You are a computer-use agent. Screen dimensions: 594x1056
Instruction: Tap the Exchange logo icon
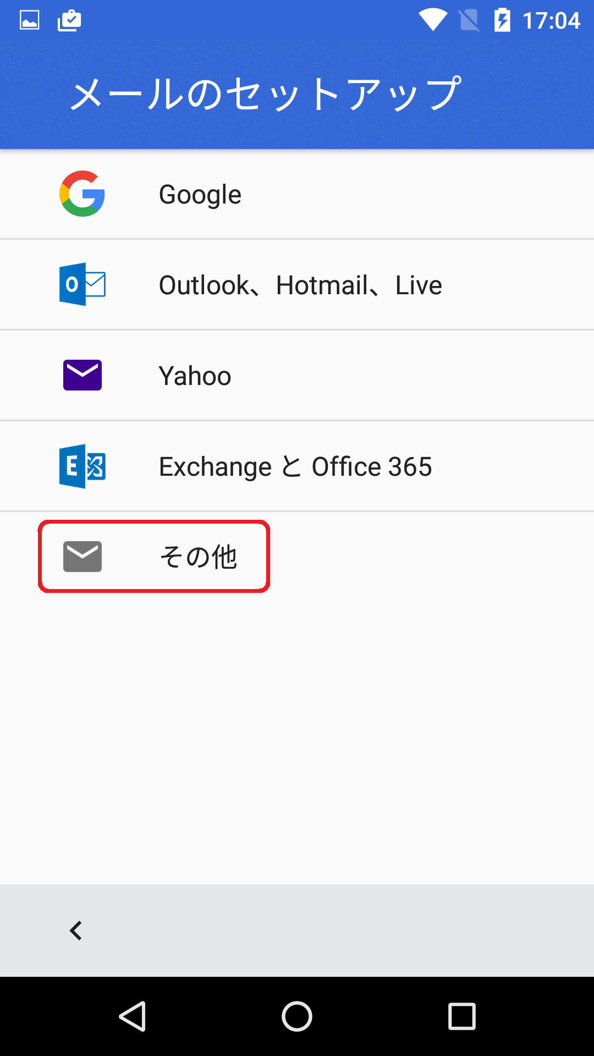pyautogui.click(x=82, y=466)
